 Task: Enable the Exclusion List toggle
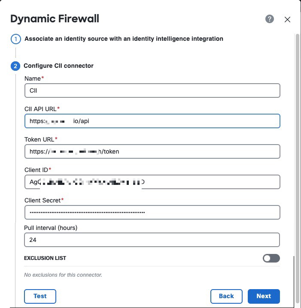pyautogui.click(x=271, y=258)
